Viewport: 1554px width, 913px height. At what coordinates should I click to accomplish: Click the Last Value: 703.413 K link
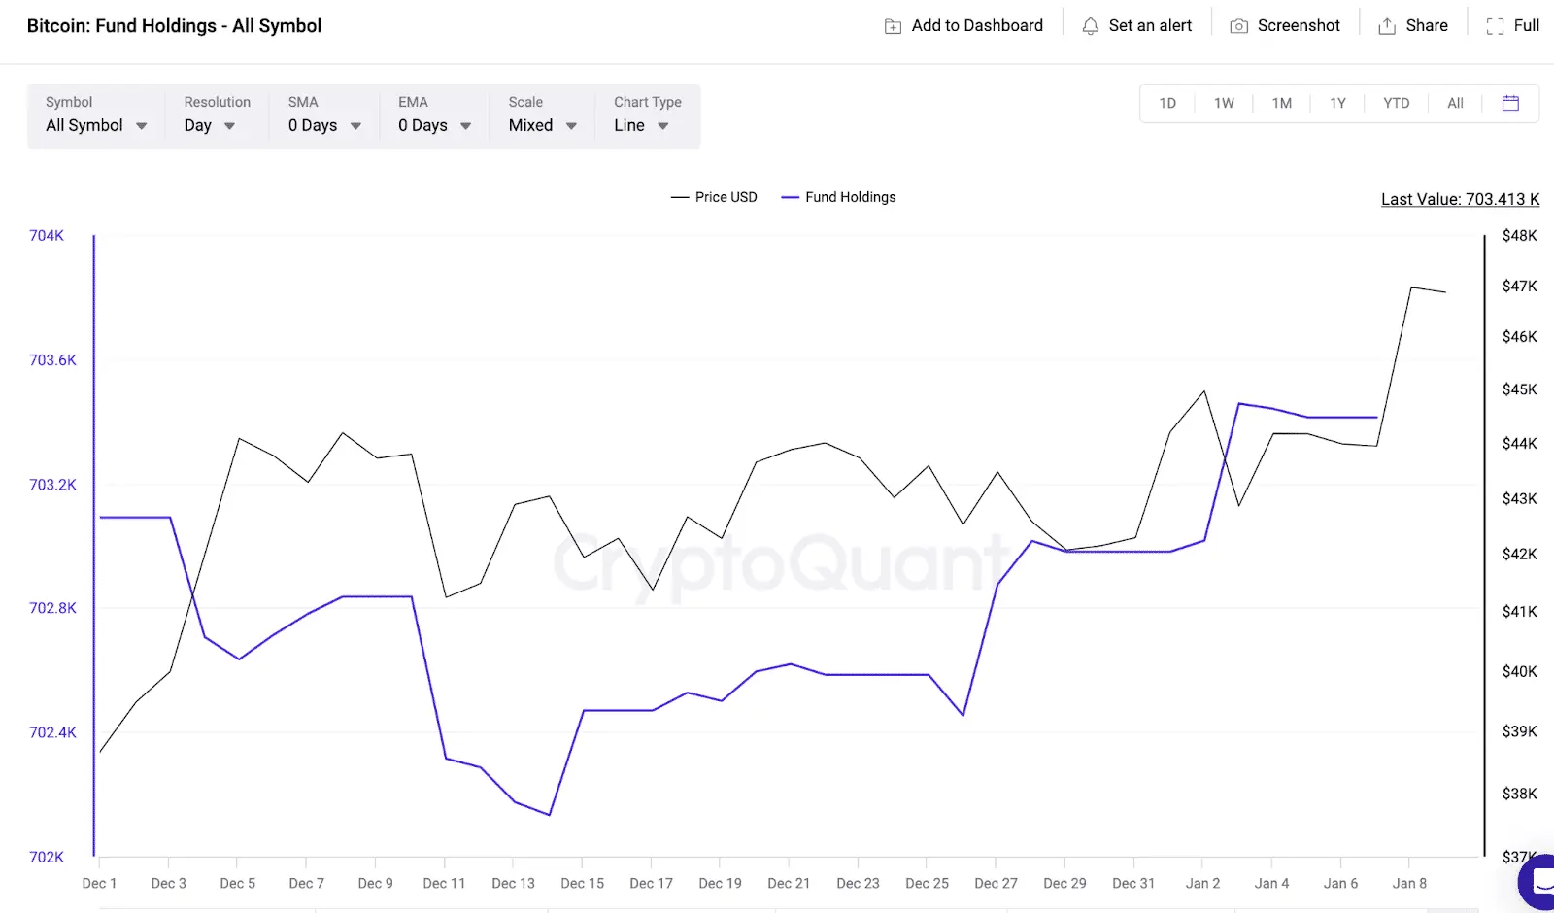(1459, 198)
